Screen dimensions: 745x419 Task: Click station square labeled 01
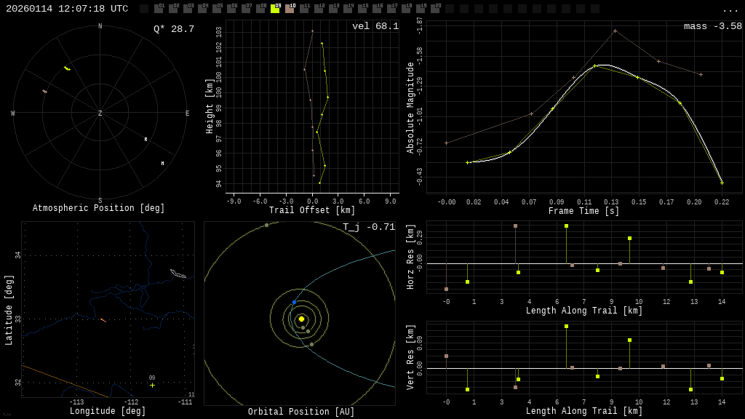click(159, 9)
